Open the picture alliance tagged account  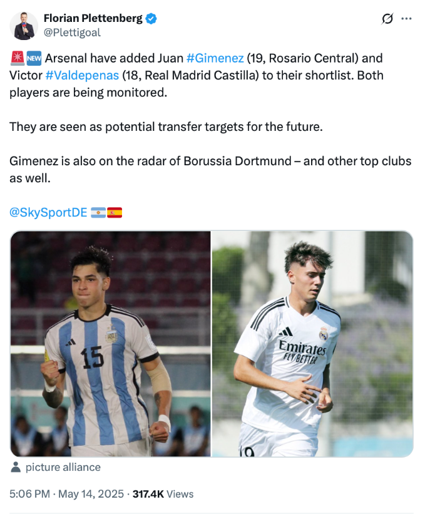pyautogui.click(x=63, y=467)
